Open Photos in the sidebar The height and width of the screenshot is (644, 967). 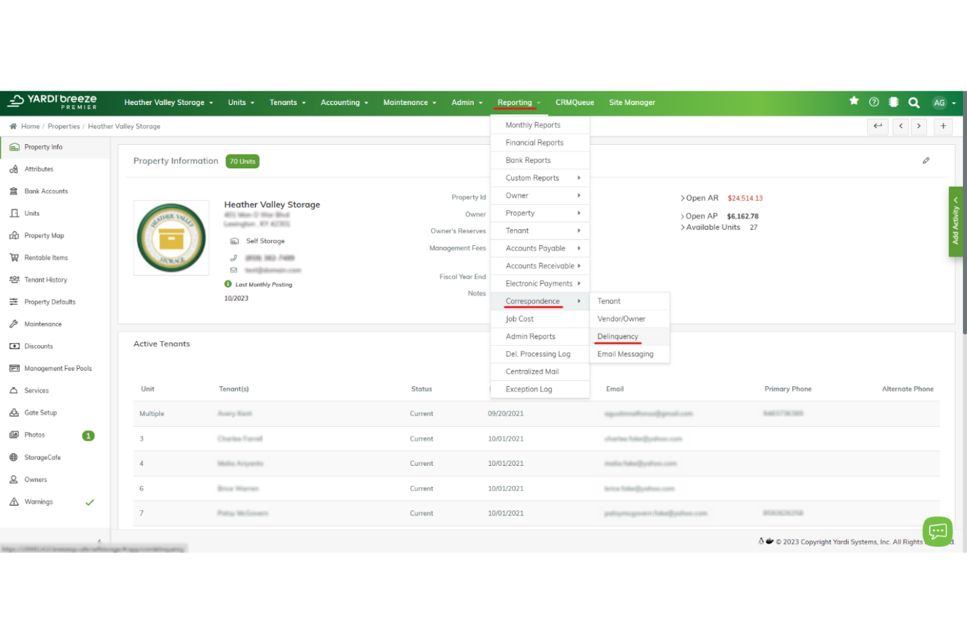35,435
